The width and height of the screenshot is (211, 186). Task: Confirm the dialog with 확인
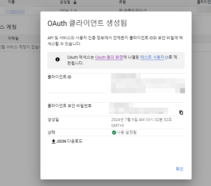(179, 169)
